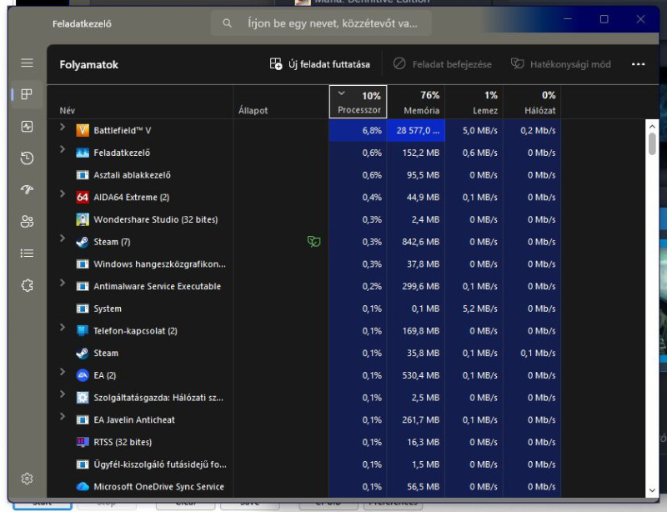Expand the AIDA64 Extreme (2) group
This screenshot has width=667, height=512.
(63, 193)
